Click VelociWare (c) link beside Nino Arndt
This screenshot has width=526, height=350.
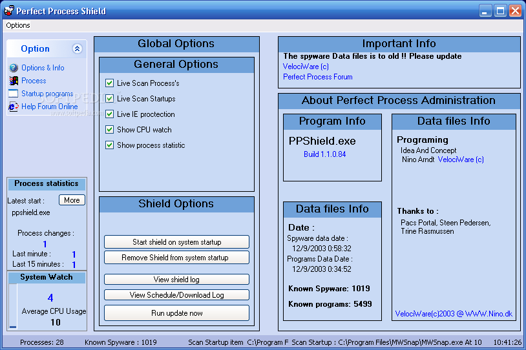point(461,160)
